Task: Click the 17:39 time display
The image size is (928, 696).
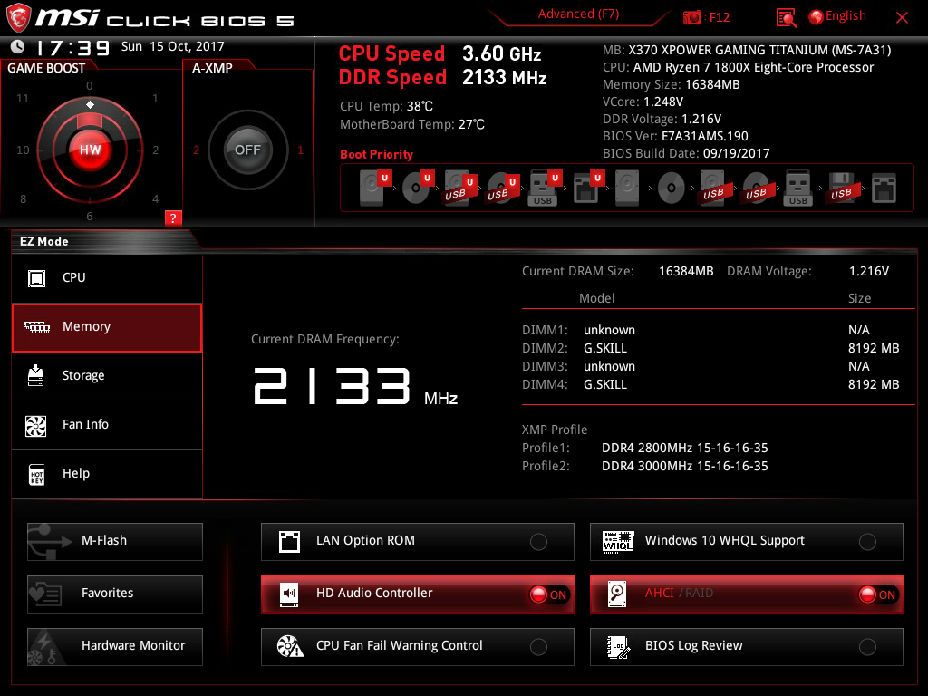Action: pos(72,47)
